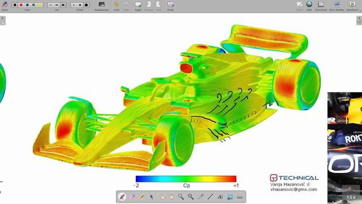Viewport: 362px width, 204px height.
Task: Choose the thick line width
Action: (x=63, y=5)
